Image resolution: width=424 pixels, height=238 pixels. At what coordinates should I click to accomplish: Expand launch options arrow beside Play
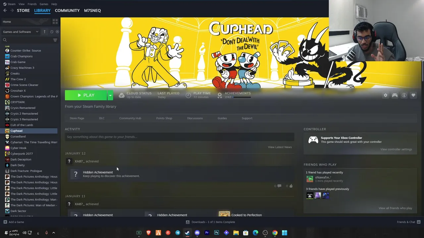pyautogui.click(x=110, y=95)
